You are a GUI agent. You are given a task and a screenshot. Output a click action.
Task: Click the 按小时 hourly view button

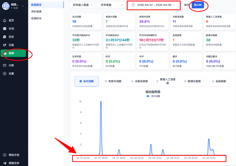[198, 5]
